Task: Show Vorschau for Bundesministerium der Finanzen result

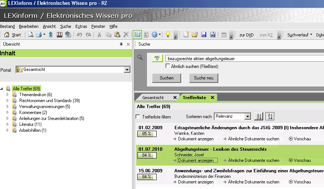Action: pyautogui.click(x=300, y=182)
